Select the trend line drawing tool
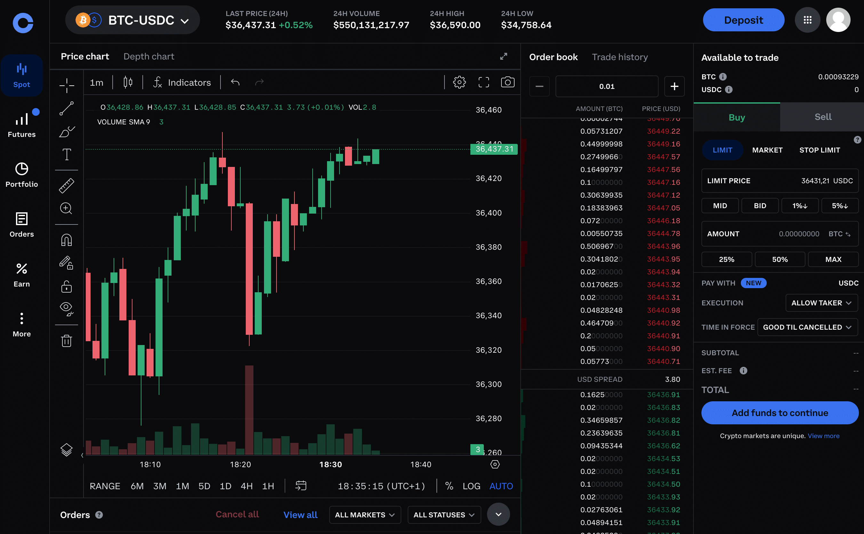864x534 pixels. point(67,108)
